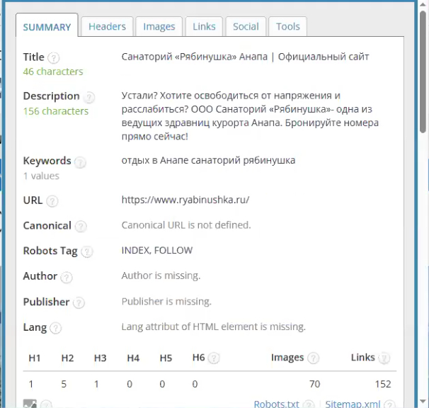Click the help icon next to Keywords
The height and width of the screenshot is (408, 429).
coord(80,161)
